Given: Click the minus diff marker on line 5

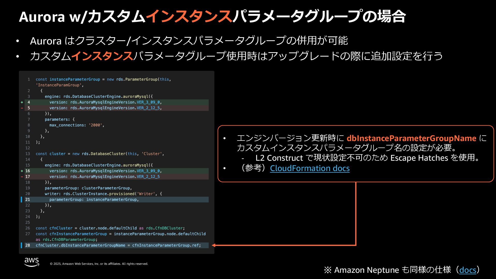Looking at the screenshot, I should point(22,108).
